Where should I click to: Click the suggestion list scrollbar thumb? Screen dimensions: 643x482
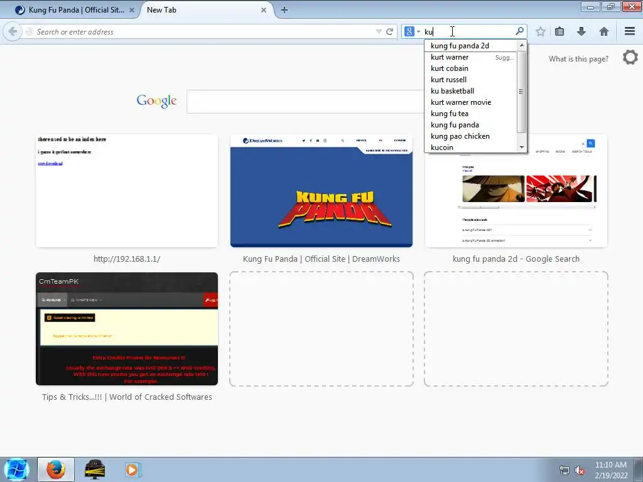tap(522, 92)
